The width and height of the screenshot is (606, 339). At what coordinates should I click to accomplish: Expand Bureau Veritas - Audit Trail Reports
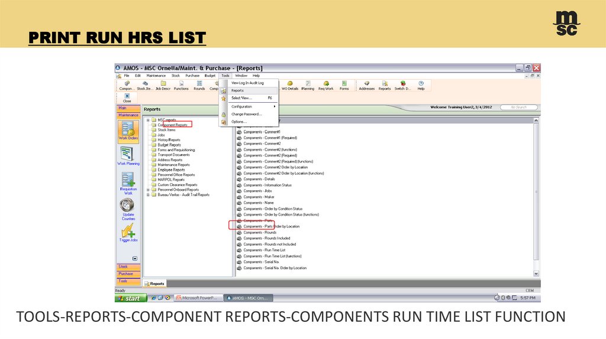pyautogui.click(x=148, y=195)
